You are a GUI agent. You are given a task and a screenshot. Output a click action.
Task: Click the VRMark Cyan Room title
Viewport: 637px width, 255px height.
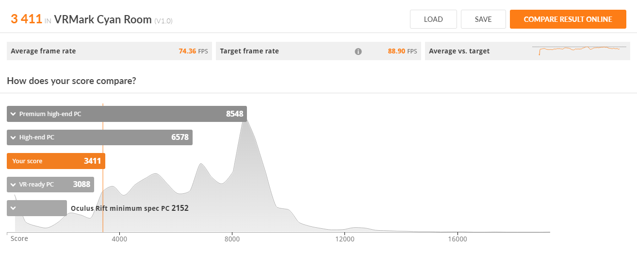tap(103, 19)
